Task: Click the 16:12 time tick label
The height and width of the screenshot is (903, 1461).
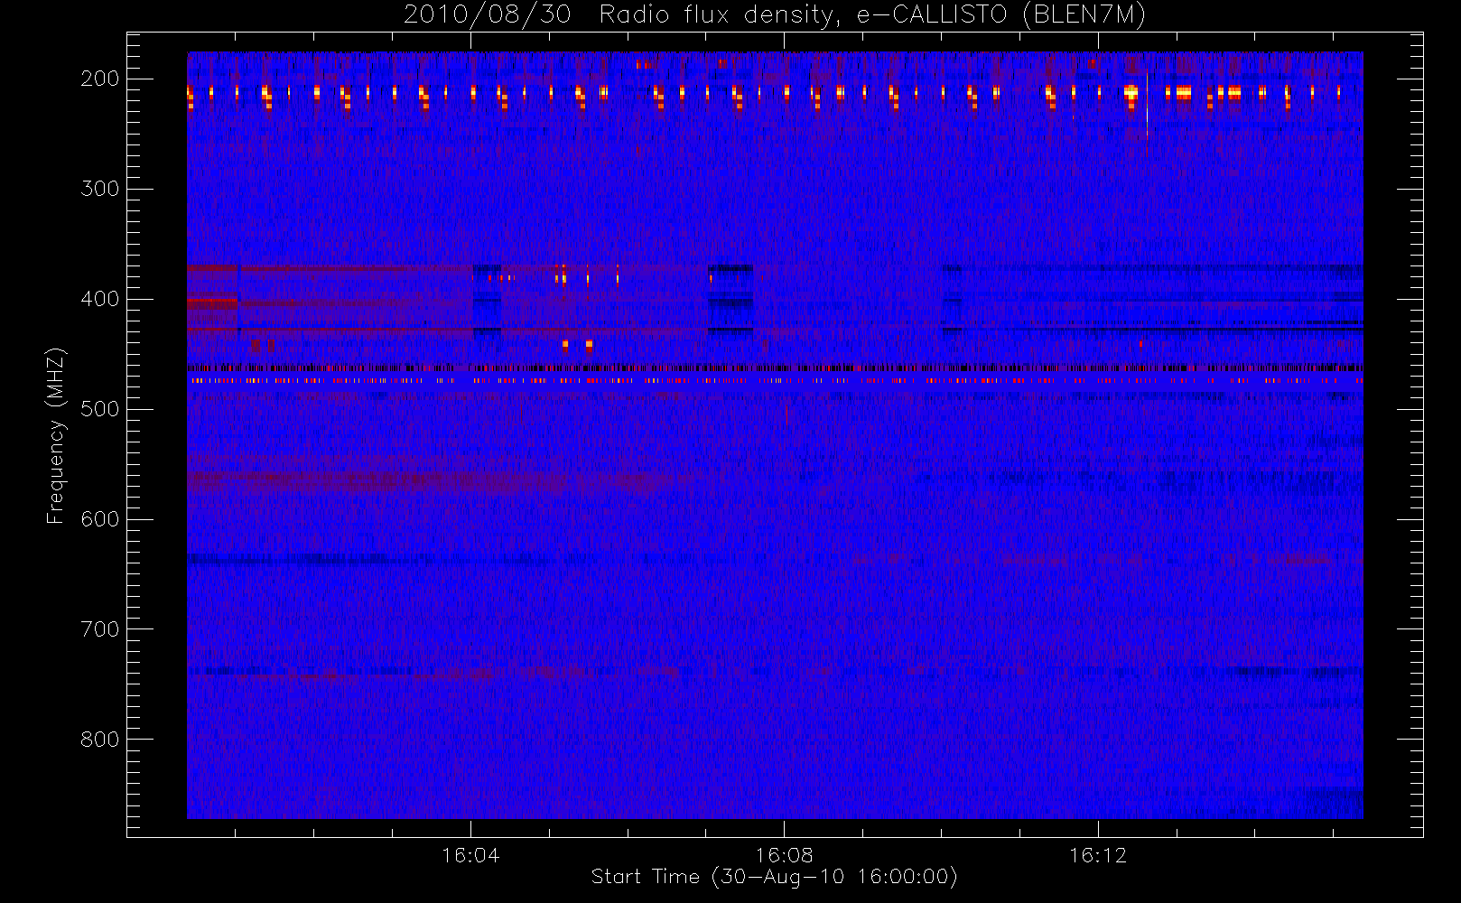Action: click(x=1098, y=855)
